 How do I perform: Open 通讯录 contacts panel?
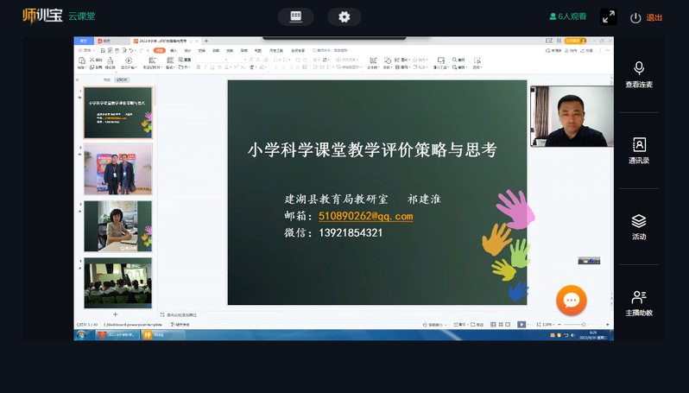[x=638, y=151]
